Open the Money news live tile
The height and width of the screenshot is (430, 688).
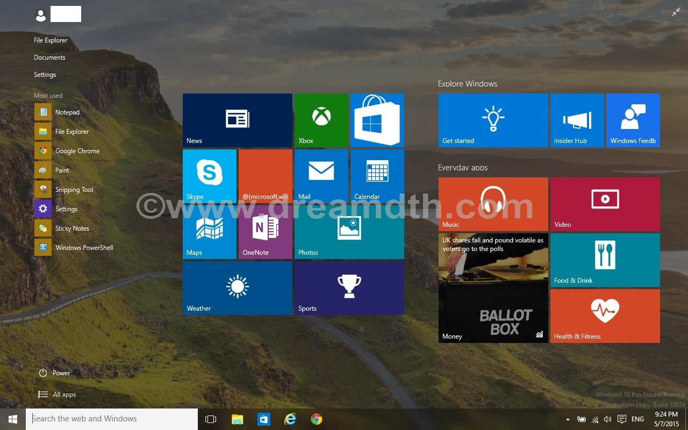tap(493, 288)
